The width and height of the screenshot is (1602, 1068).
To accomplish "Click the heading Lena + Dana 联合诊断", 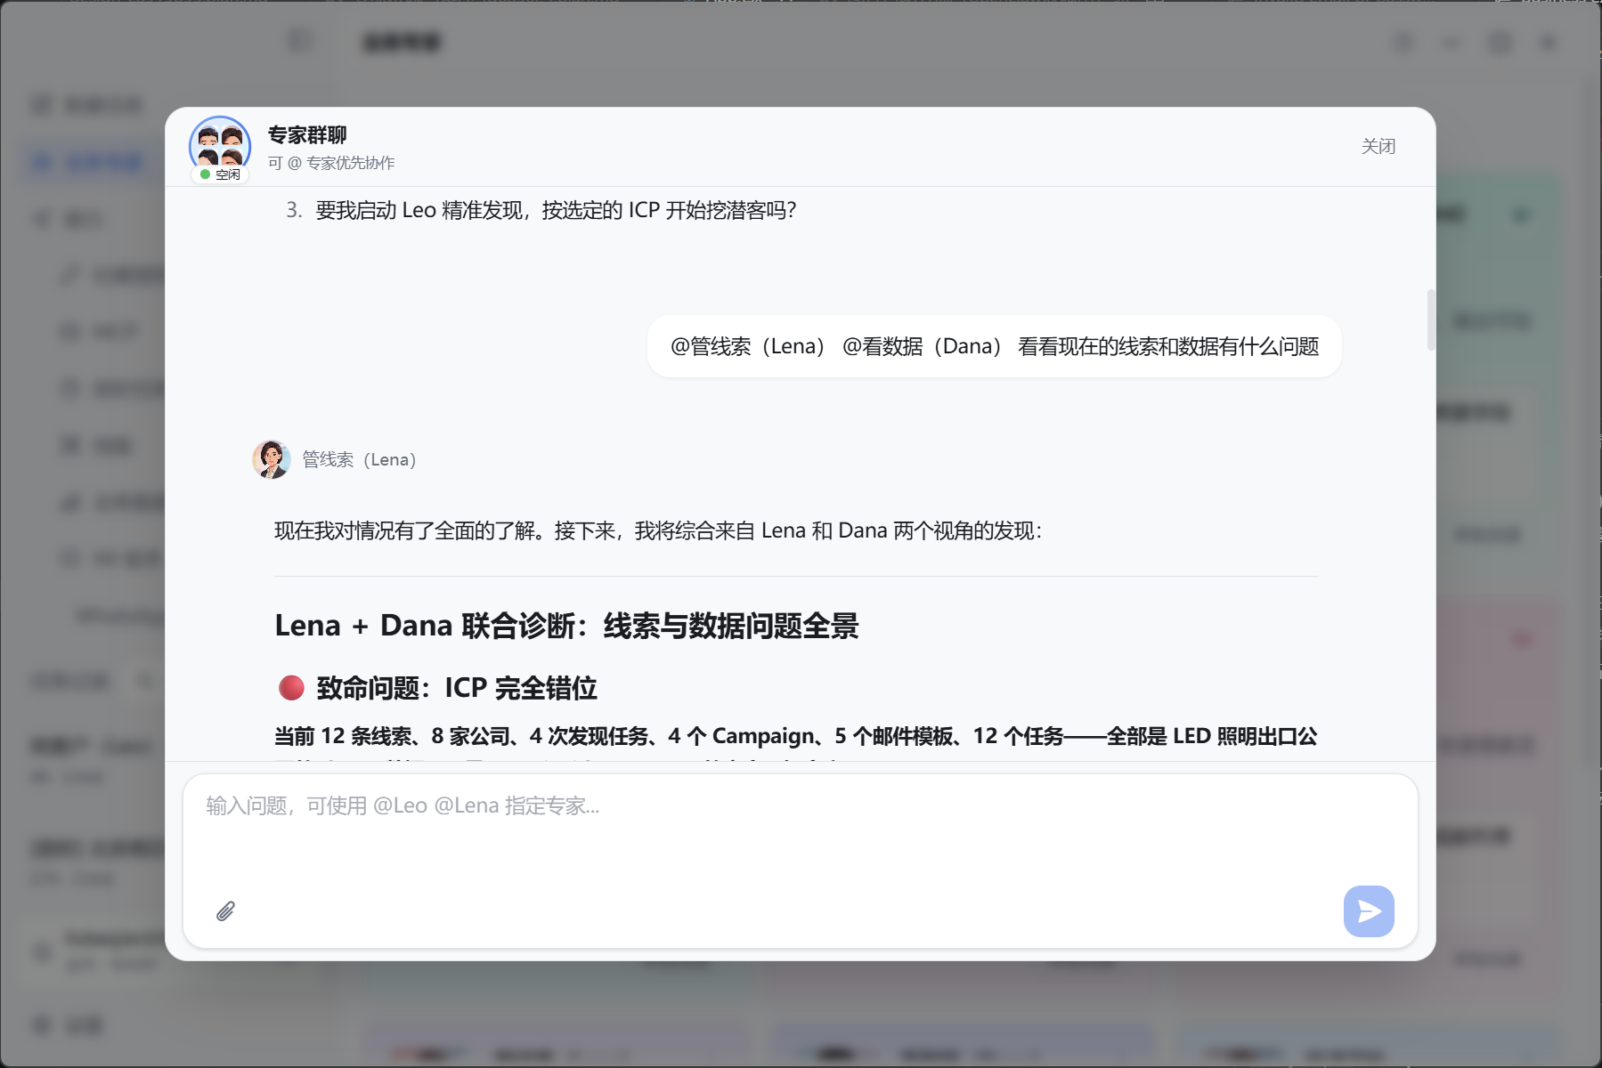I will point(566,626).
